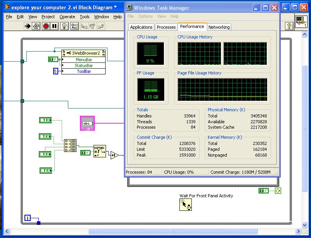The height and width of the screenshot is (238, 311).
Task: Click Commit Charge status bar entry
Action: pyautogui.click(x=240, y=172)
